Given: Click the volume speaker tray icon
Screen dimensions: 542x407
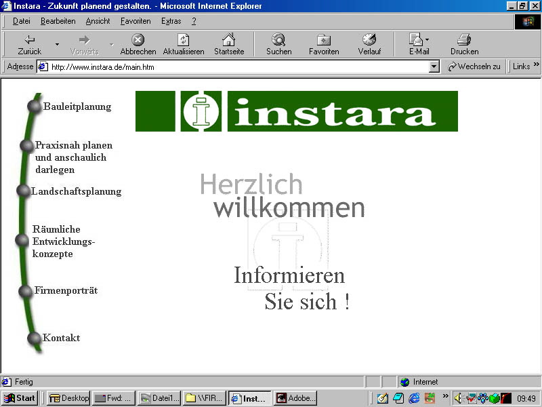Looking at the screenshot, I should tap(458, 398).
